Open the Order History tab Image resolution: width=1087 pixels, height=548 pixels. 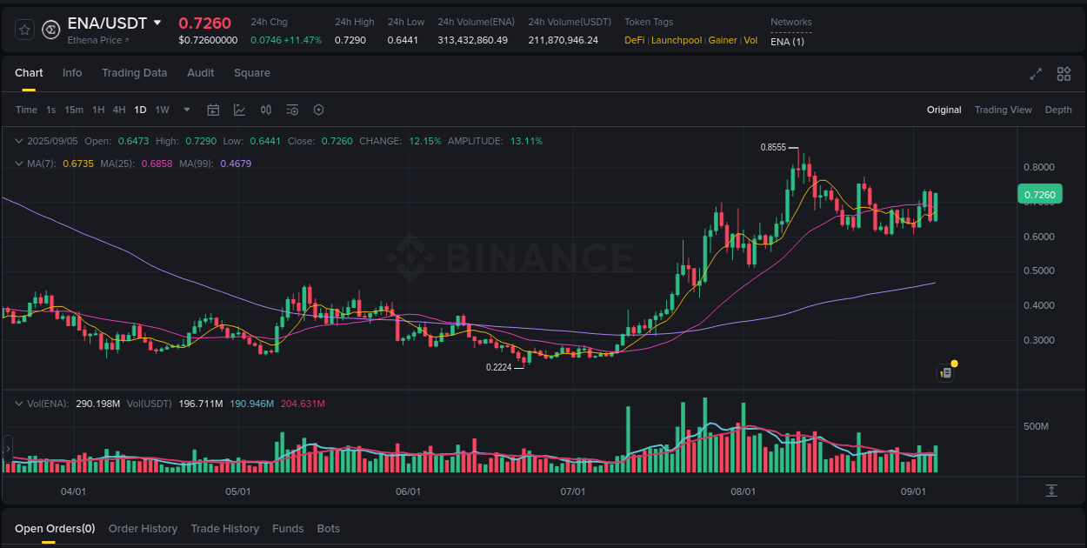pyautogui.click(x=143, y=528)
